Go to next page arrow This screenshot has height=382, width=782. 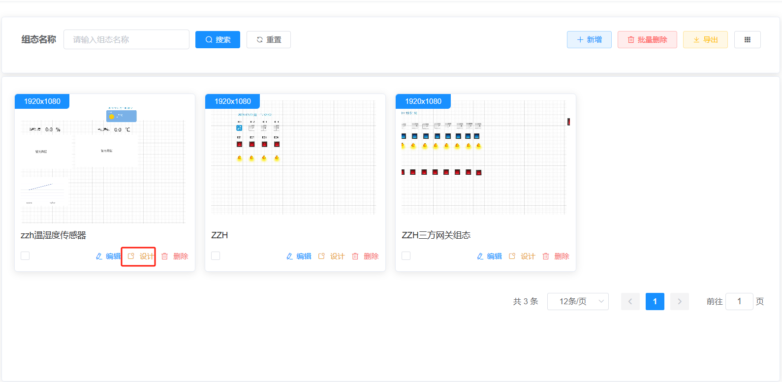(x=680, y=301)
